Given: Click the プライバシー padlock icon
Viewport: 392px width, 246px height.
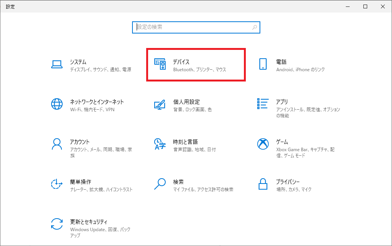Looking at the screenshot, I should point(263,184).
